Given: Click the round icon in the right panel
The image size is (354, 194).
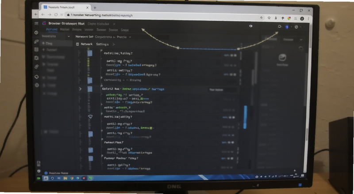Looking at the screenshot, I should [282, 58].
